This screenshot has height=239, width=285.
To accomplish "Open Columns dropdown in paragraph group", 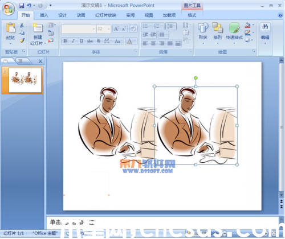I will pyautogui.click(x=163, y=35).
